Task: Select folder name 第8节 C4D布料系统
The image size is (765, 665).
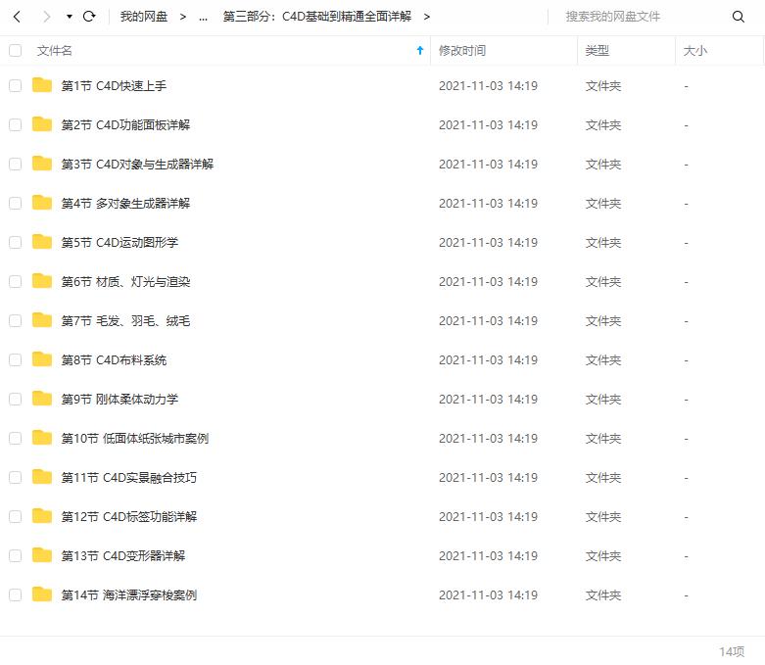Action: pyautogui.click(x=114, y=360)
